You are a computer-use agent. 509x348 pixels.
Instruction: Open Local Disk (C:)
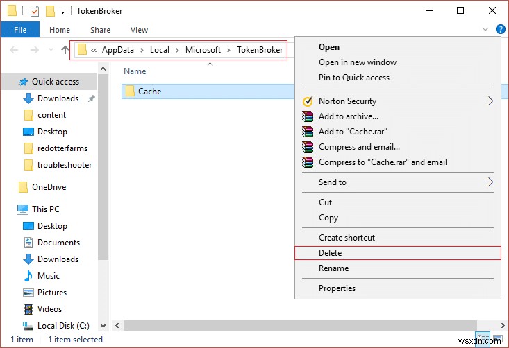coord(63,326)
